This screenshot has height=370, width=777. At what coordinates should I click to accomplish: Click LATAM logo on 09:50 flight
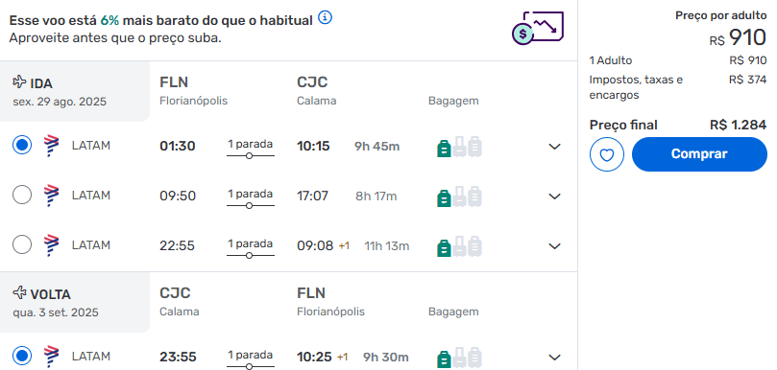[51, 196]
